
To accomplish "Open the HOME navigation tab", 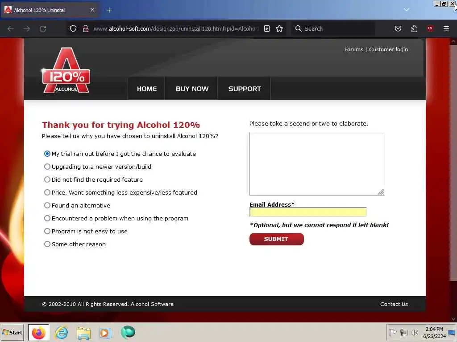I will [146, 89].
